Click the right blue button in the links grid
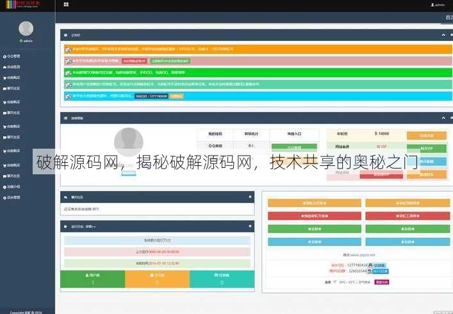The image size is (453, 314). point(408,242)
